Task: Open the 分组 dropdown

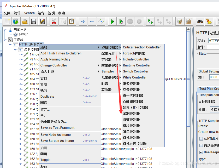Action: click(x=215, y=110)
